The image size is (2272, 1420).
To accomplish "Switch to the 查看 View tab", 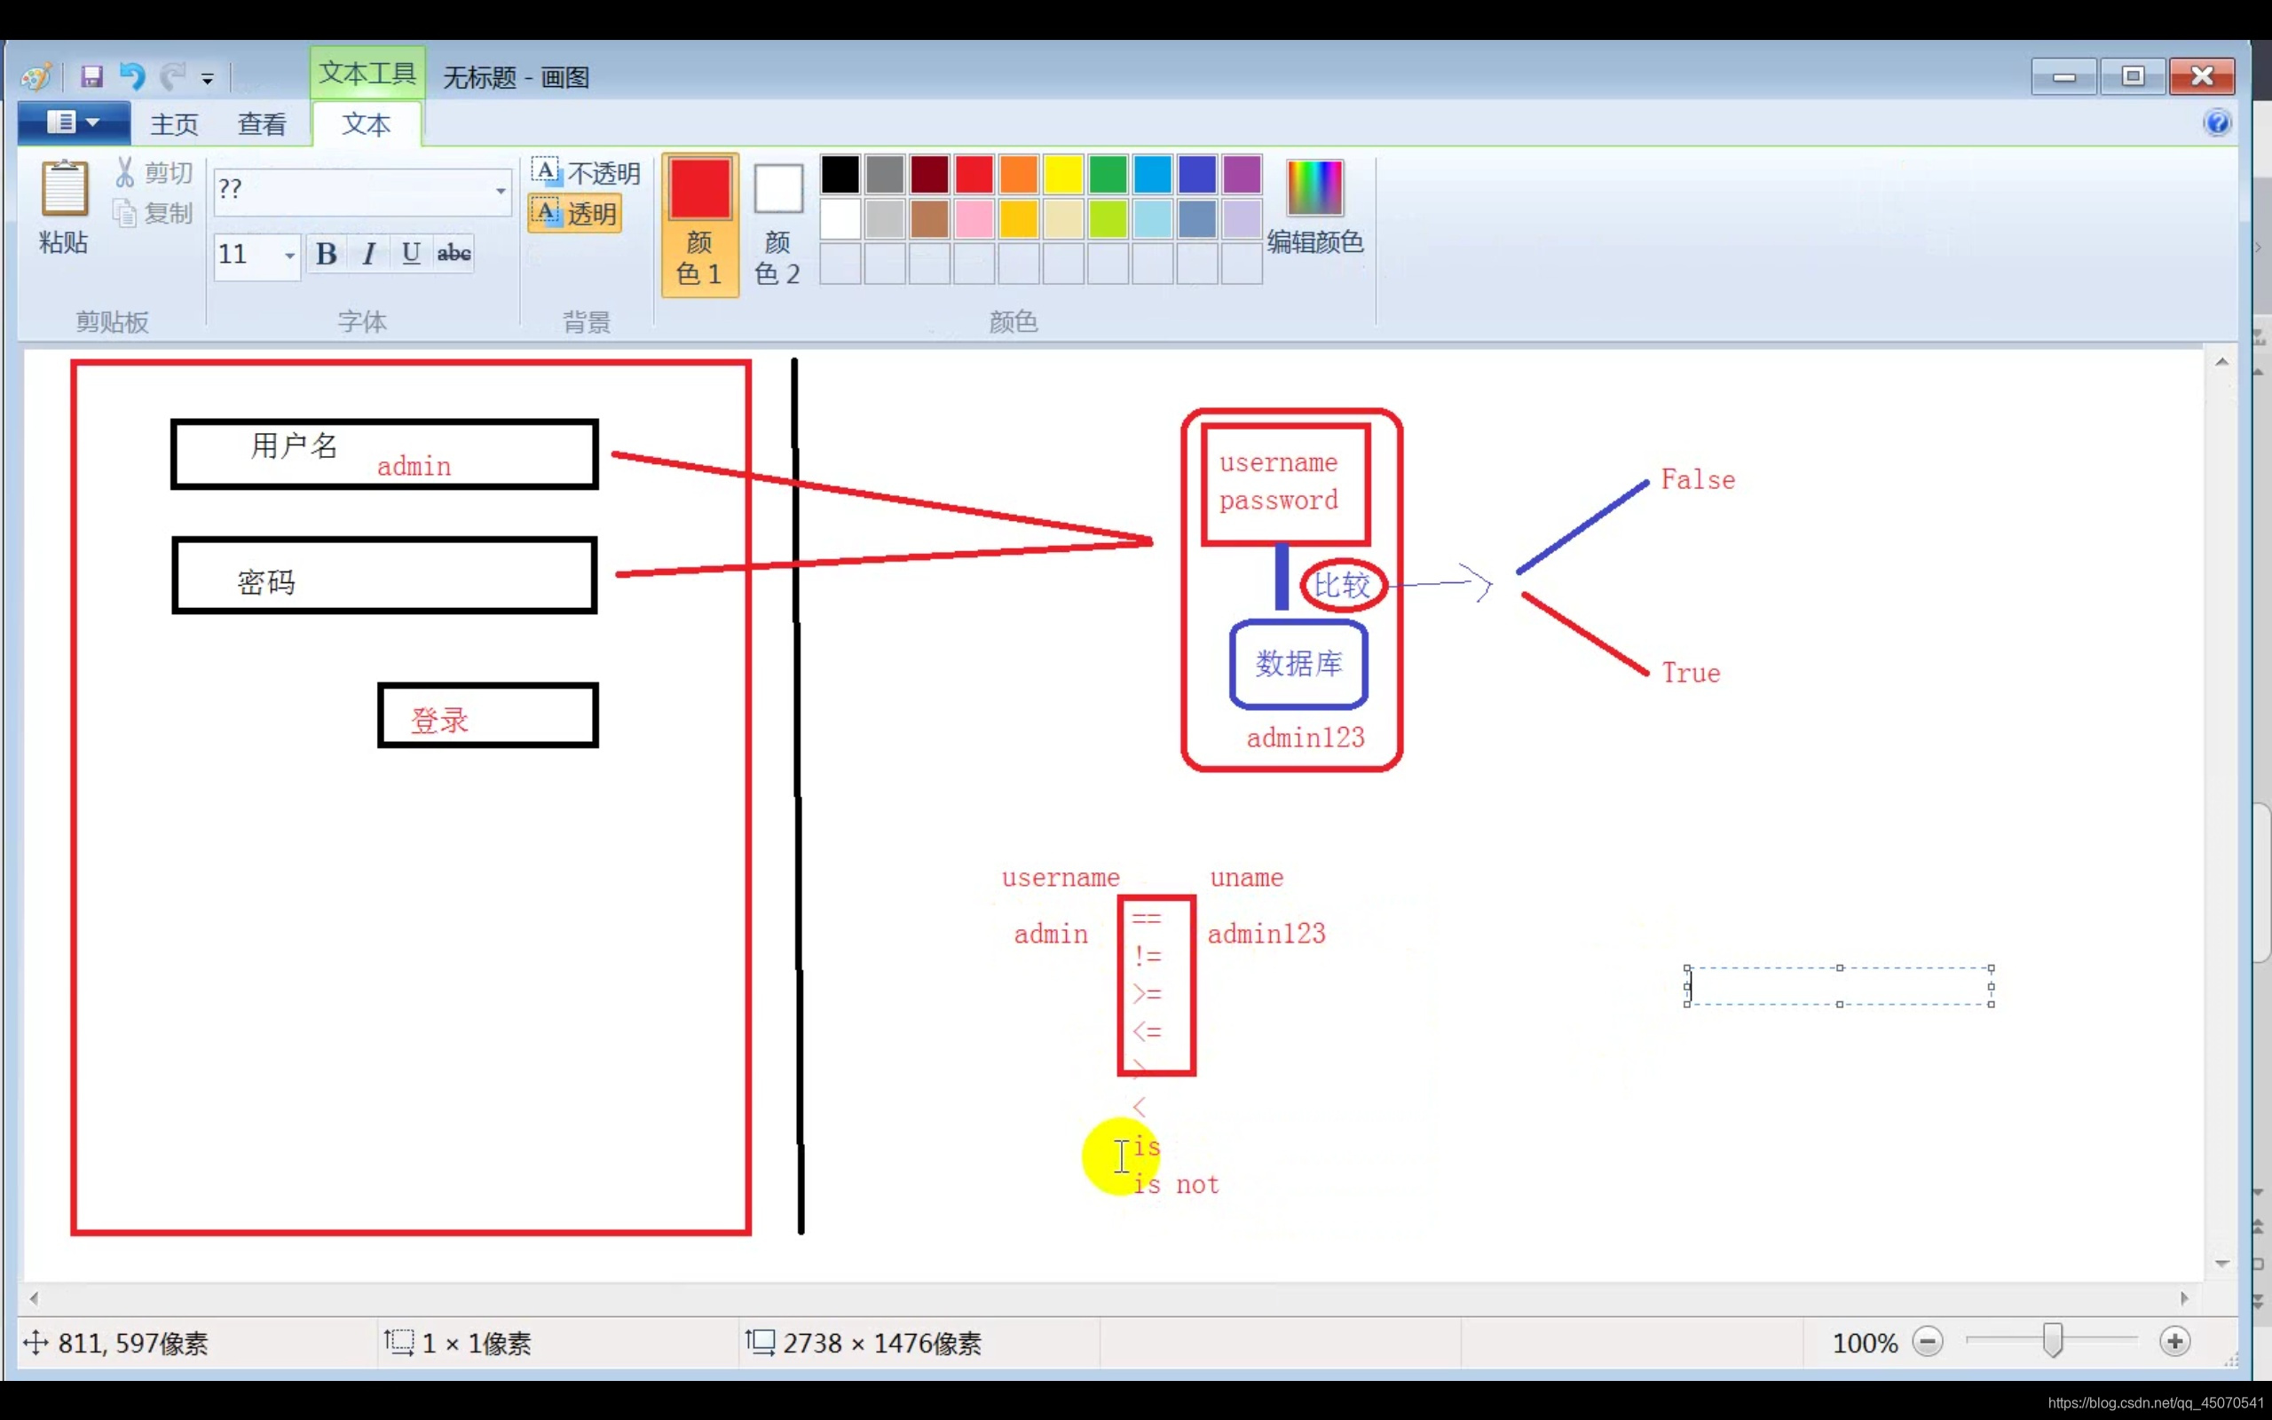I will (261, 124).
